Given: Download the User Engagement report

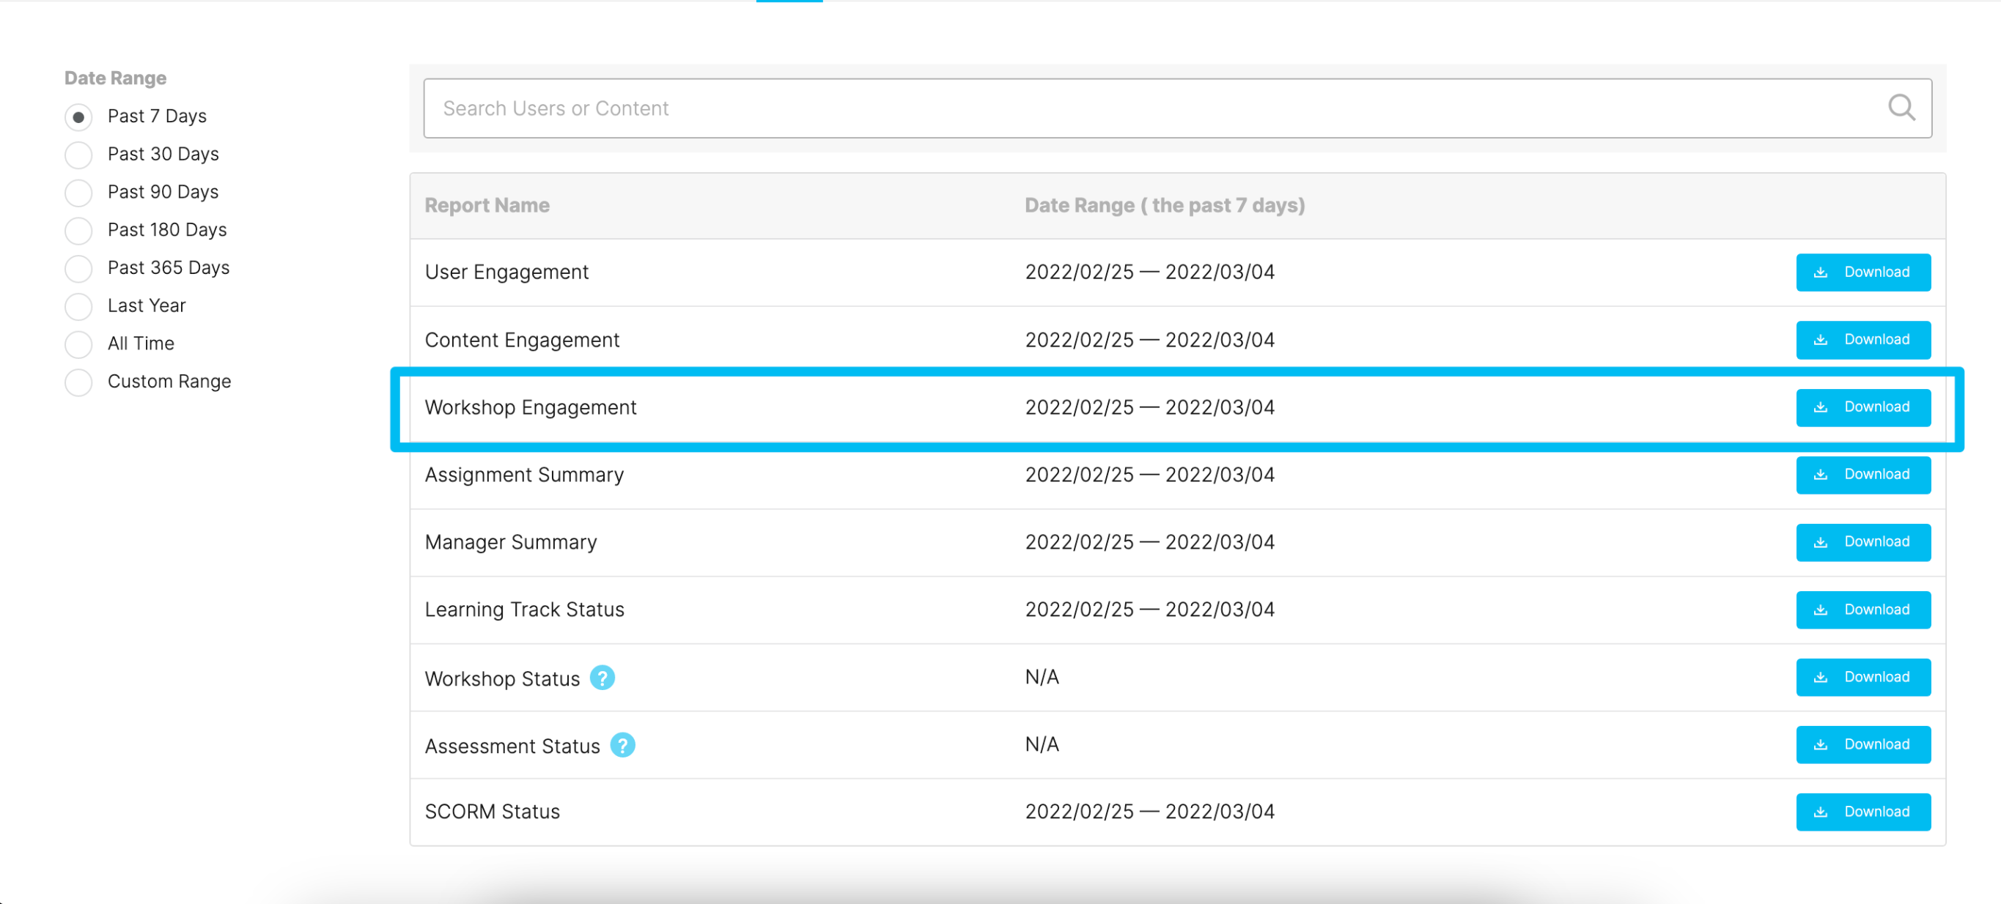Looking at the screenshot, I should pyautogui.click(x=1862, y=272).
